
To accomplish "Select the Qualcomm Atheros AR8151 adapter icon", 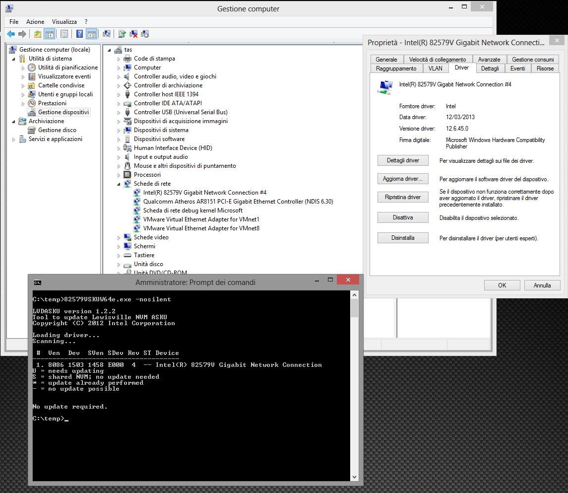I will point(137,202).
